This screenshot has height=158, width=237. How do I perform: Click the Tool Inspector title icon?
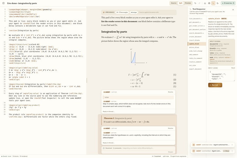[x=191, y=9]
